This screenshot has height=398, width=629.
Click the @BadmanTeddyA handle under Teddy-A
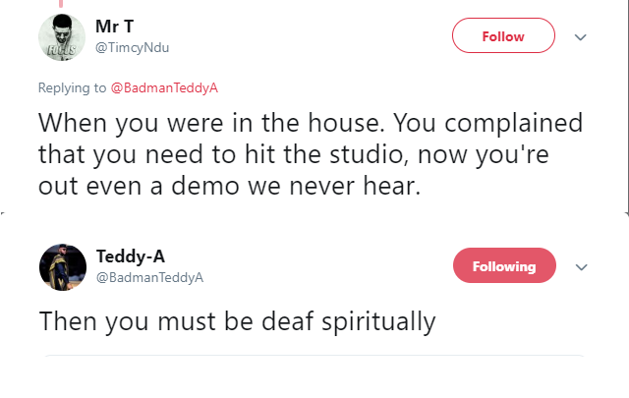coord(149,277)
